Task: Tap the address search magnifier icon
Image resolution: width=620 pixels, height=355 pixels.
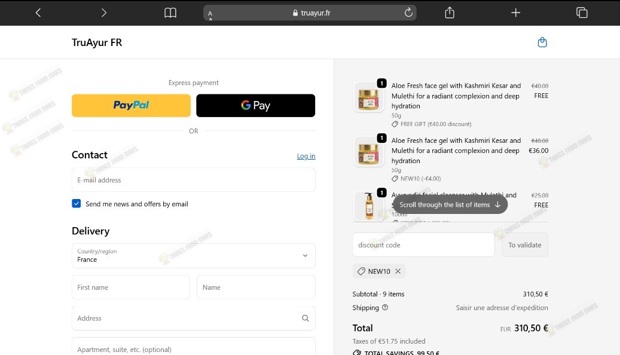Action: coord(306,318)
